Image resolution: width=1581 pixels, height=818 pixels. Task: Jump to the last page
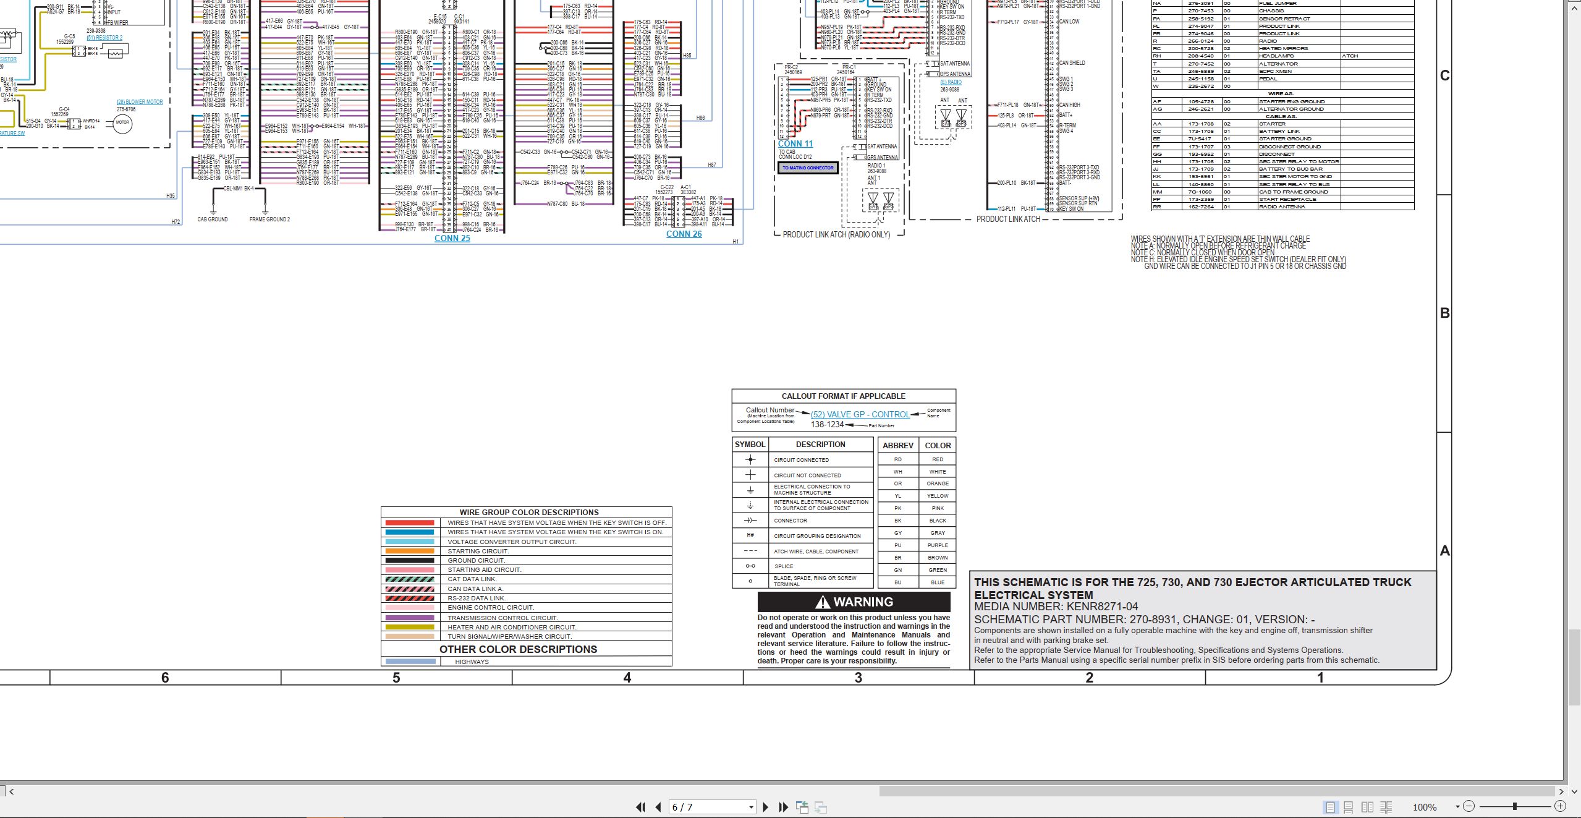click(783, 807)
